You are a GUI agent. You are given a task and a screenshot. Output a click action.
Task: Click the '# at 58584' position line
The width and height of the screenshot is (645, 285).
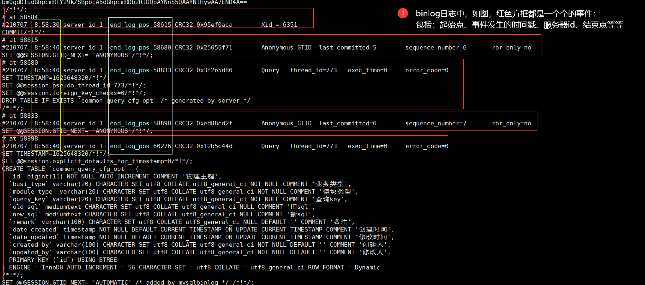(x=20, y=17)
